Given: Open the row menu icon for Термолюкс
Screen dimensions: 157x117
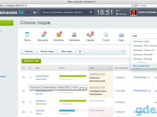Looking at the screenshot, I should [31, 102].
